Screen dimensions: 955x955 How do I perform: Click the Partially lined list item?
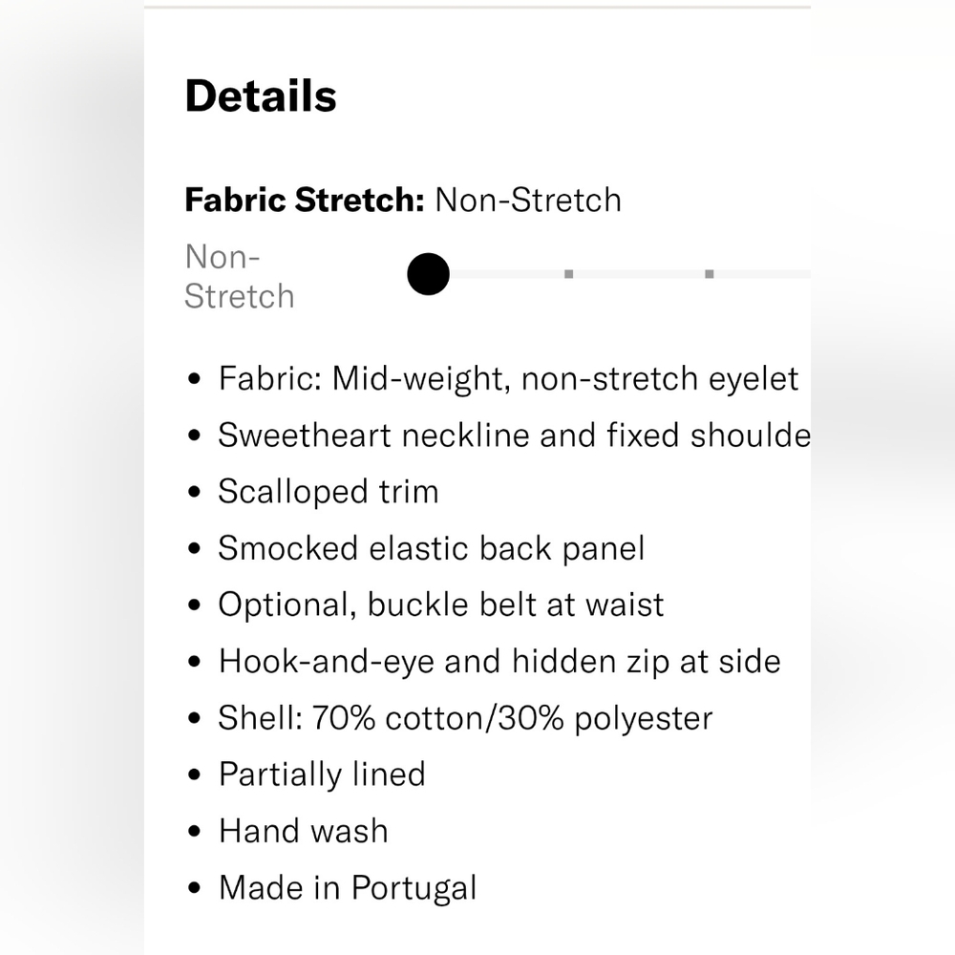pos(322,775)
